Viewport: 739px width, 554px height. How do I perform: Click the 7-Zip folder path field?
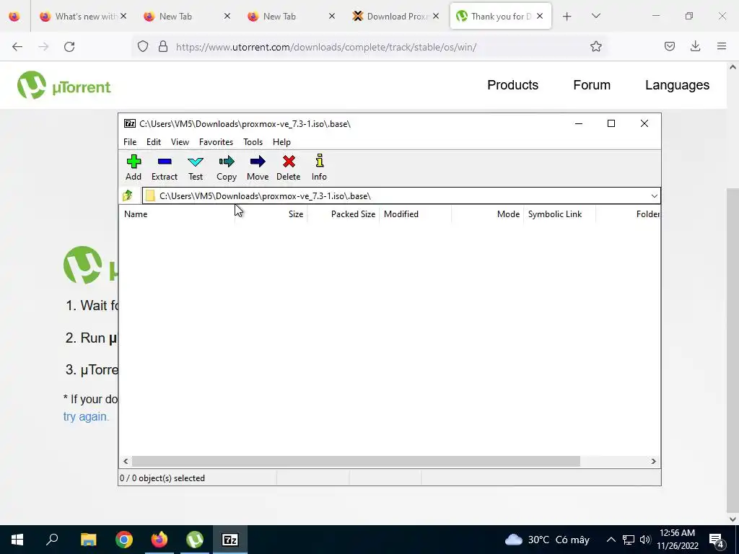(x=401, y=196)
